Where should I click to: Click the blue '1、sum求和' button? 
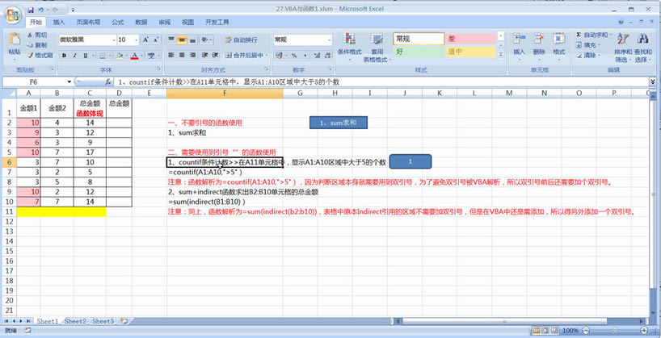[x=338, y=123]
